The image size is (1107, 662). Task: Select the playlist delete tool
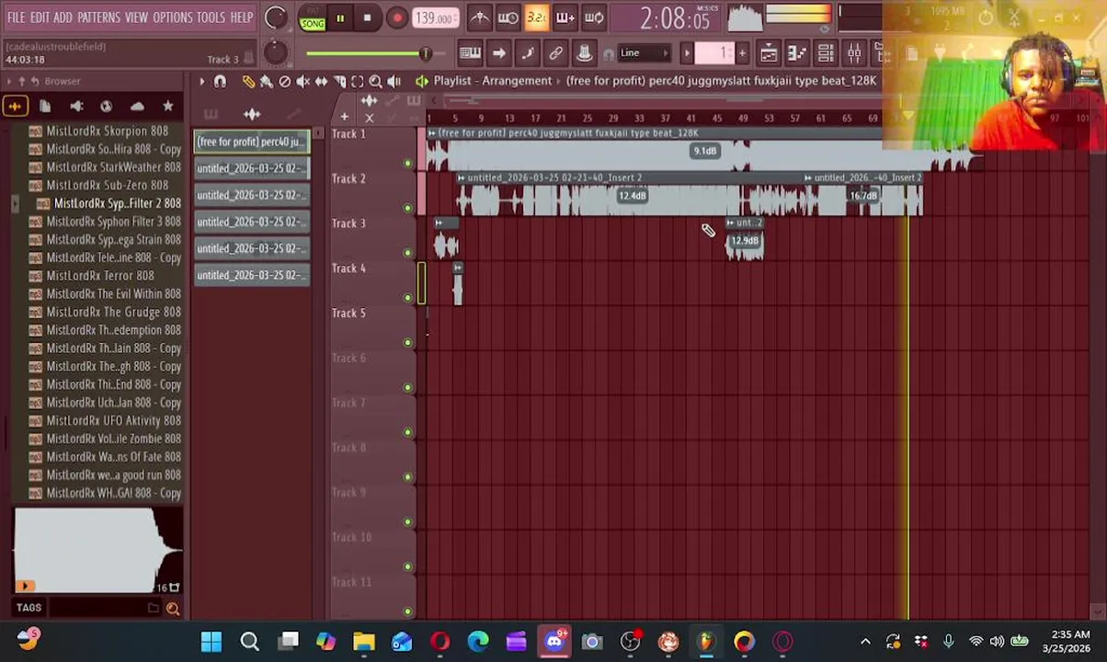click(x=285, y=82)
